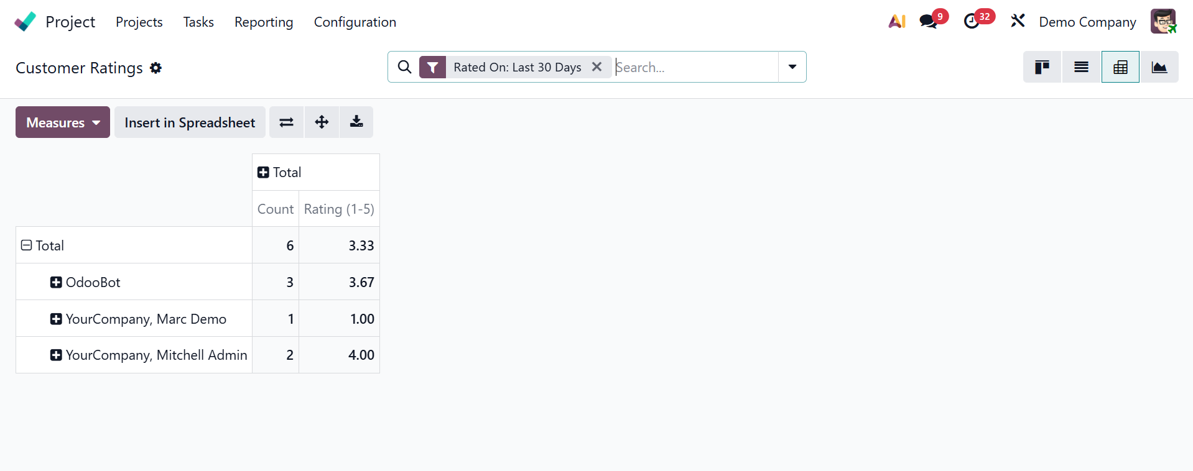Download the pivot table as xlsx

pyautogui.click(x=356, y=122)
